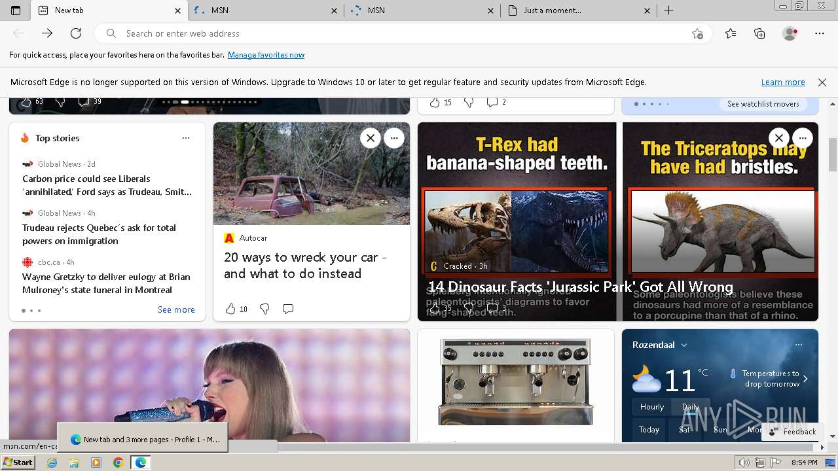The image size is (838, 471).
Task: Open weather card more options menu
Action: click(x=799, y=345)
